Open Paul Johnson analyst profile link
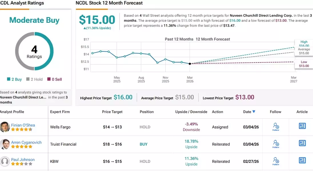The width and height of the screenshot is (313, 171). tap(23, 160)
